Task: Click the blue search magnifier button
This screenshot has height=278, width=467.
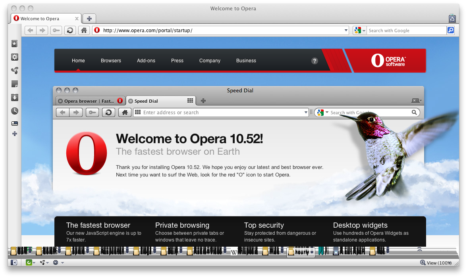Action: pyautogui.click(x=450, y=31)
